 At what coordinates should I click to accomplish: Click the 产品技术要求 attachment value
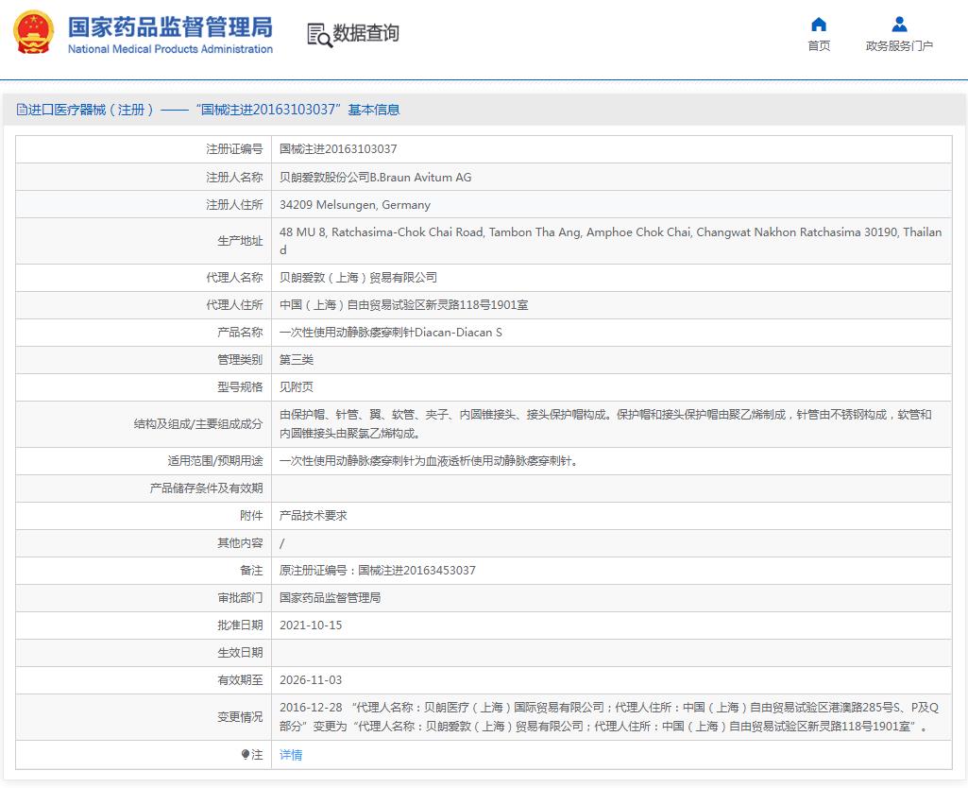(313, 516)
